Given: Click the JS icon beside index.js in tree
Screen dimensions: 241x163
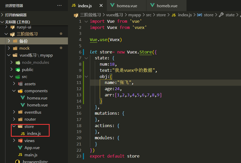Looking at the screenshot, I should pos(23,134).
